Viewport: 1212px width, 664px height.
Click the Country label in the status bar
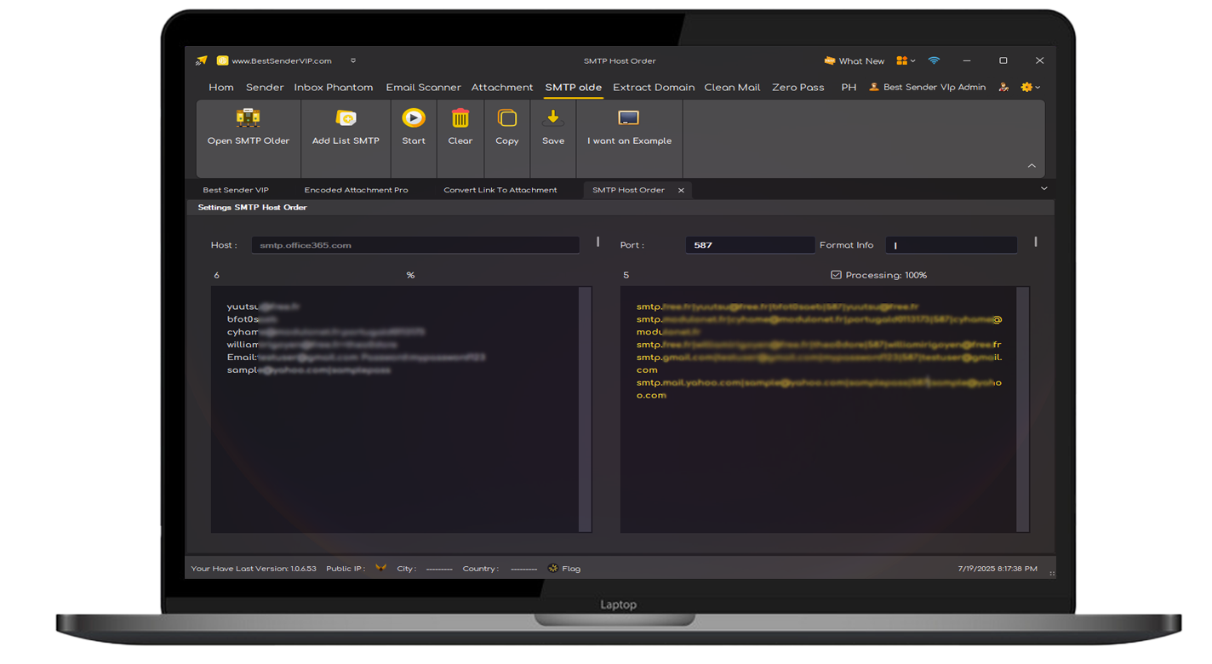click(x=481, y=569)
